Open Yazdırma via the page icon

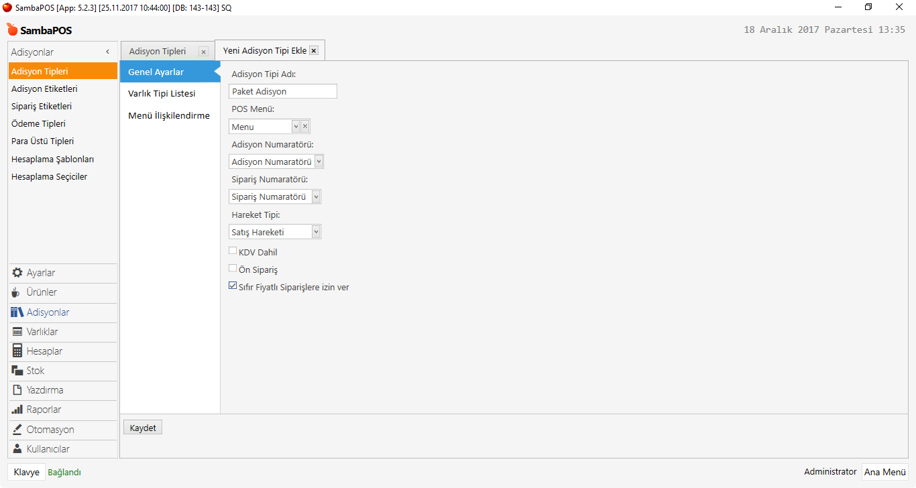tap(17, 390)
